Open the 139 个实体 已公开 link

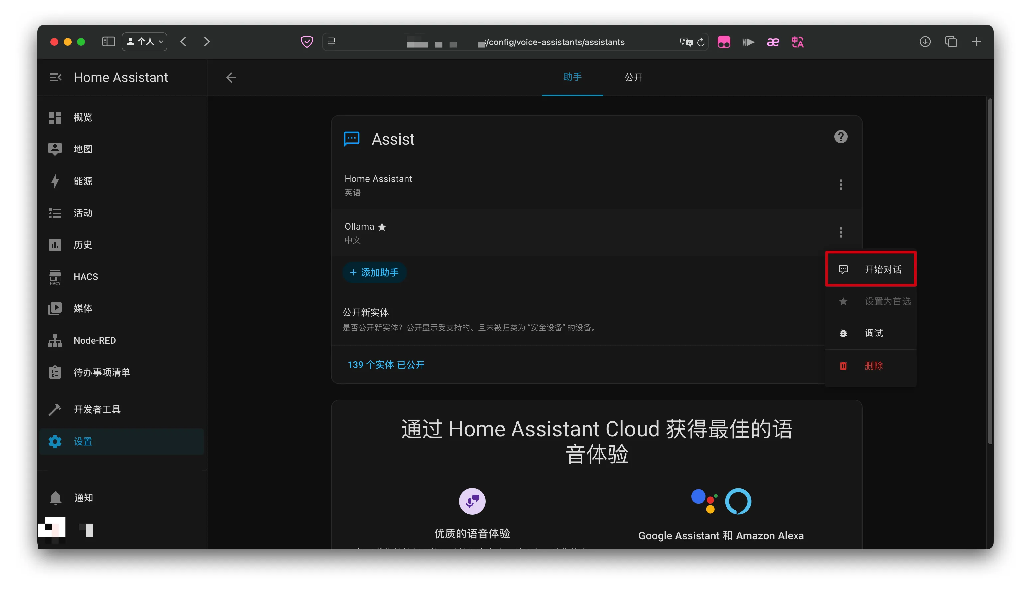(386, 364)
